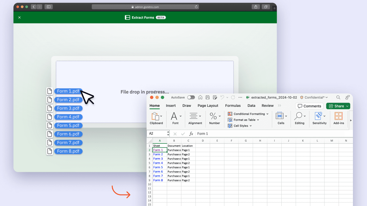Click the green Share button
The width and height of the screenshot is (367, 206).
(x=338, y=106)
